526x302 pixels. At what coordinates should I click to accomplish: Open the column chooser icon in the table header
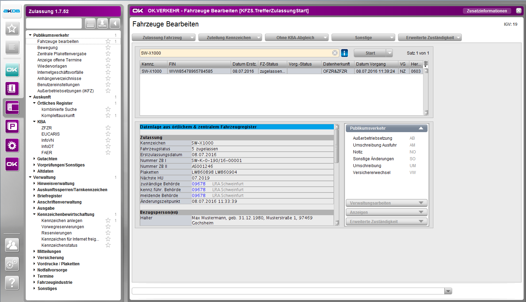pos(426,64)
